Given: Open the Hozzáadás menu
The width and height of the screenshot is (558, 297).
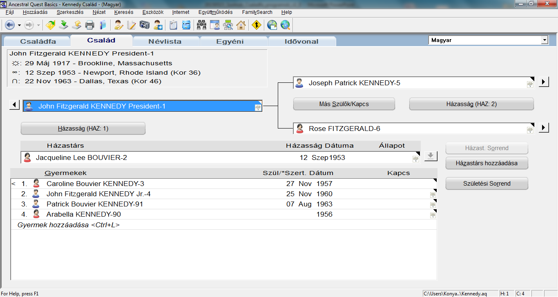Looking at the screenshot, I should tap(35, 12).
